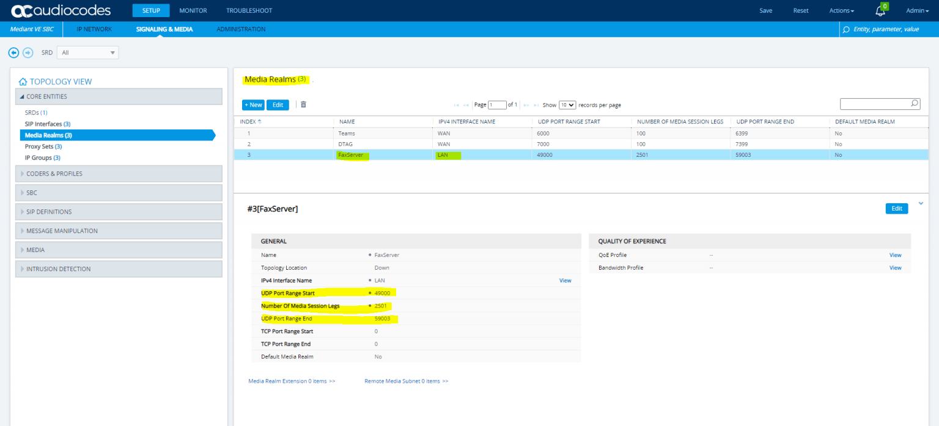
Task: Click the Topology View home icon
Action: pos(23,82)
